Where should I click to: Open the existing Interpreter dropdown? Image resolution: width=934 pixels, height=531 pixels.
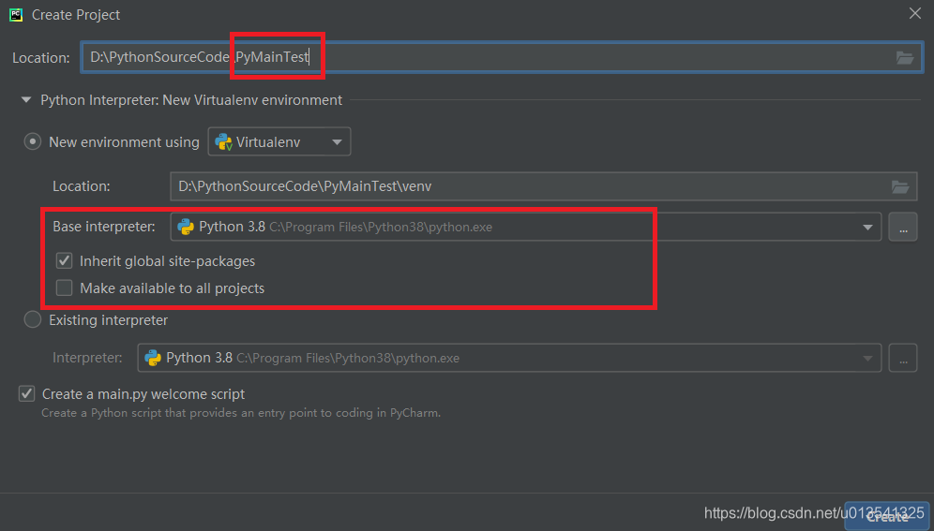point(509,358)
